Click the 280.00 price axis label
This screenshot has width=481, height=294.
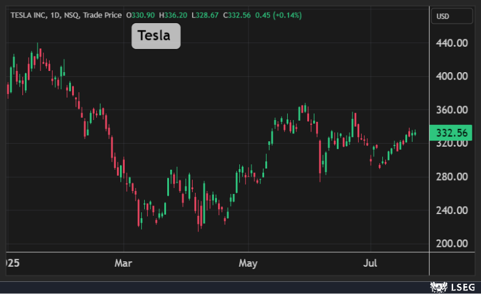point(452,177)
